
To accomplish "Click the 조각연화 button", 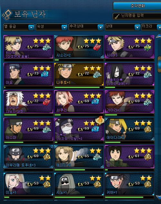I will (137, 6).
